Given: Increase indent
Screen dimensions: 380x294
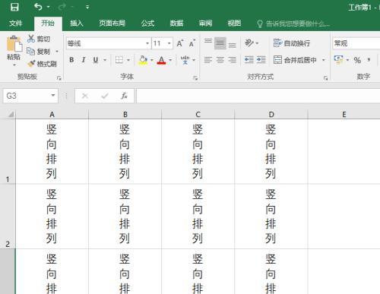Looking at the screenshot, I should point(261,60).
